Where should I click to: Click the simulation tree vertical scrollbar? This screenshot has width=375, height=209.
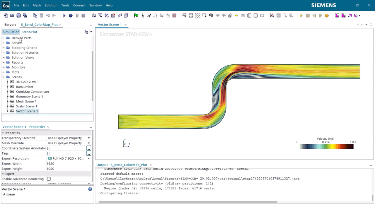click(93, 76)
